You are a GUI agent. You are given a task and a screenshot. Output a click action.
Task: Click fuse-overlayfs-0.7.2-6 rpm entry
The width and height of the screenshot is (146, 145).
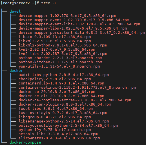tap(63, 113)
